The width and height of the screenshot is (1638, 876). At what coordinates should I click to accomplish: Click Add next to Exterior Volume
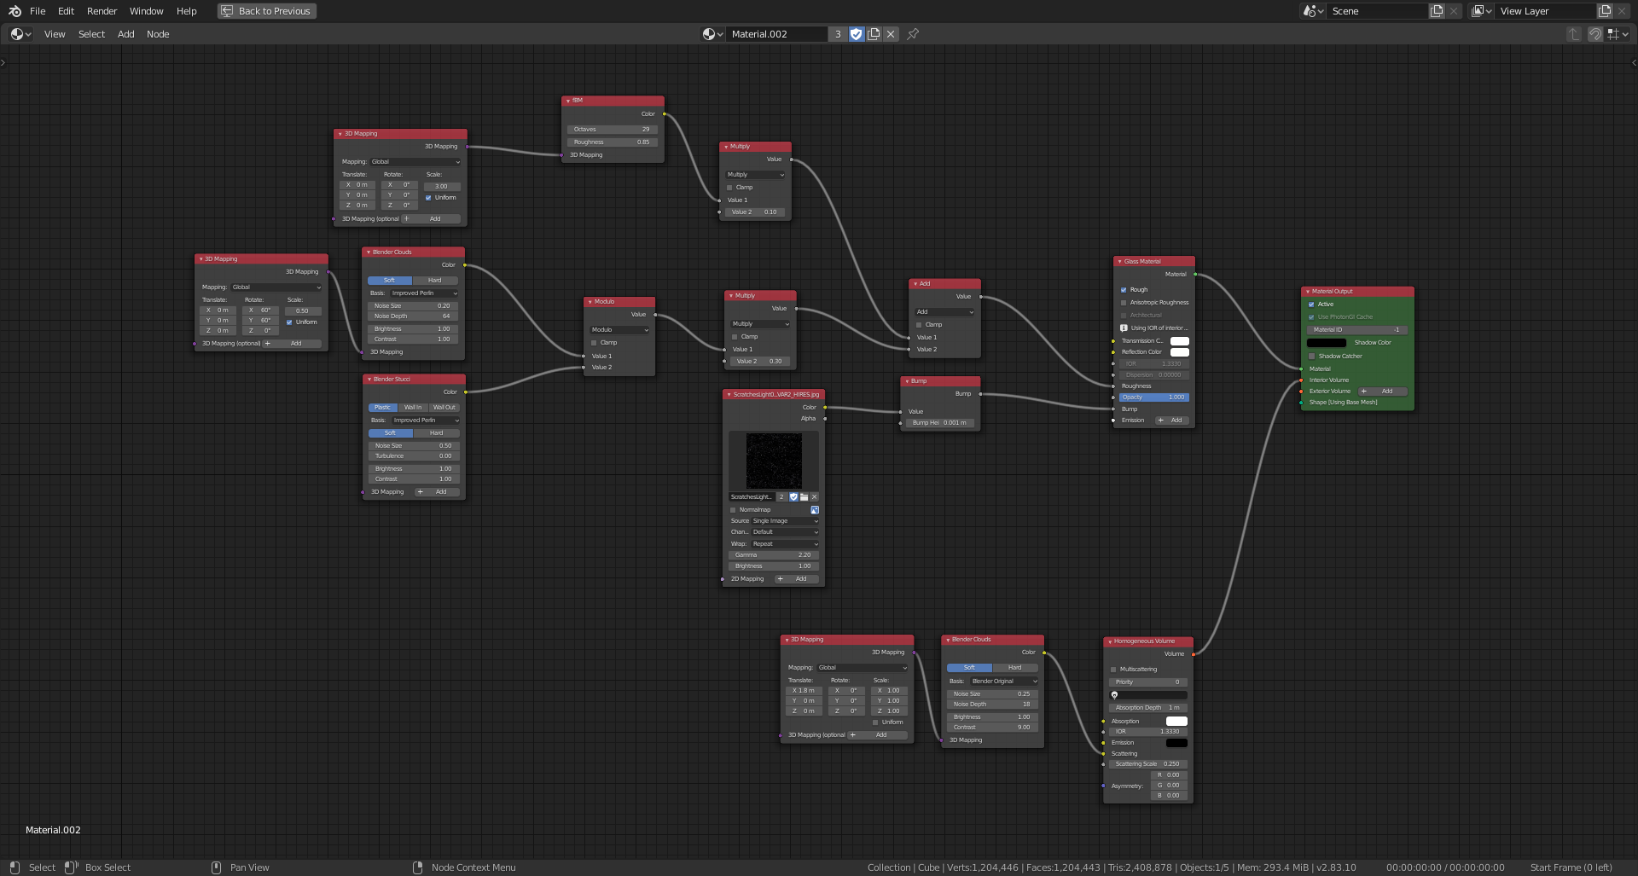point(1382,392)
